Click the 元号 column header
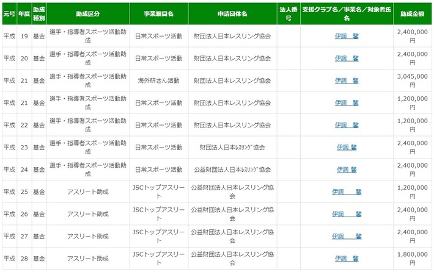This screenshot has height=272, width=434. tap(9, 14)
